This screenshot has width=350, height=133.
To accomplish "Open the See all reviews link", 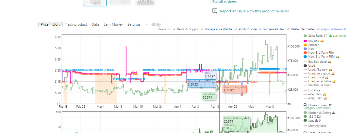I will pos(224,2).
